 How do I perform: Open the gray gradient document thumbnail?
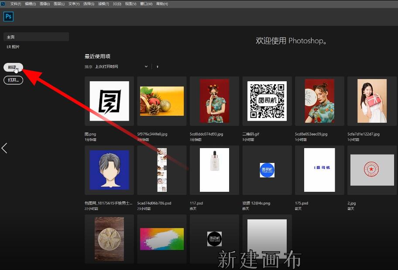267,239
